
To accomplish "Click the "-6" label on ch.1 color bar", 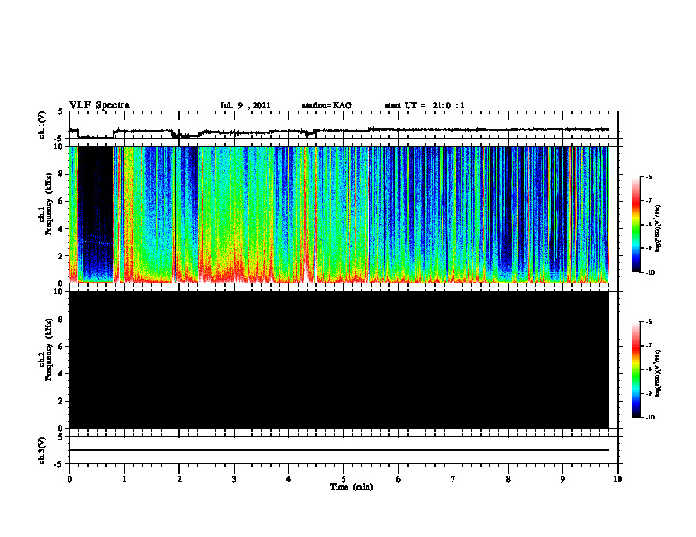I will point(649,176).
